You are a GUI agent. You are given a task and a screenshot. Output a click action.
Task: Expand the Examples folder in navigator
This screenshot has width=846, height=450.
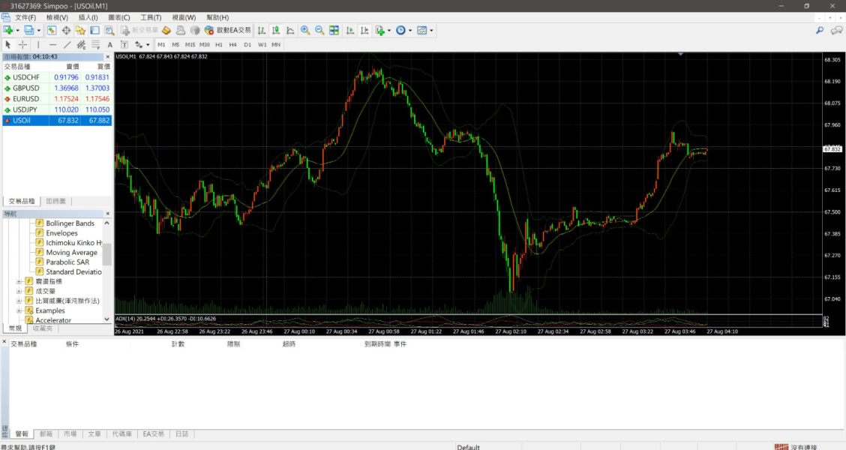pyautogui.click(x=19, y=310)
